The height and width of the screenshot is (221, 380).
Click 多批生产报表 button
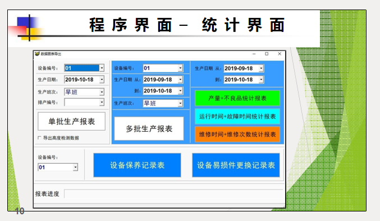[x=149, y=128]
